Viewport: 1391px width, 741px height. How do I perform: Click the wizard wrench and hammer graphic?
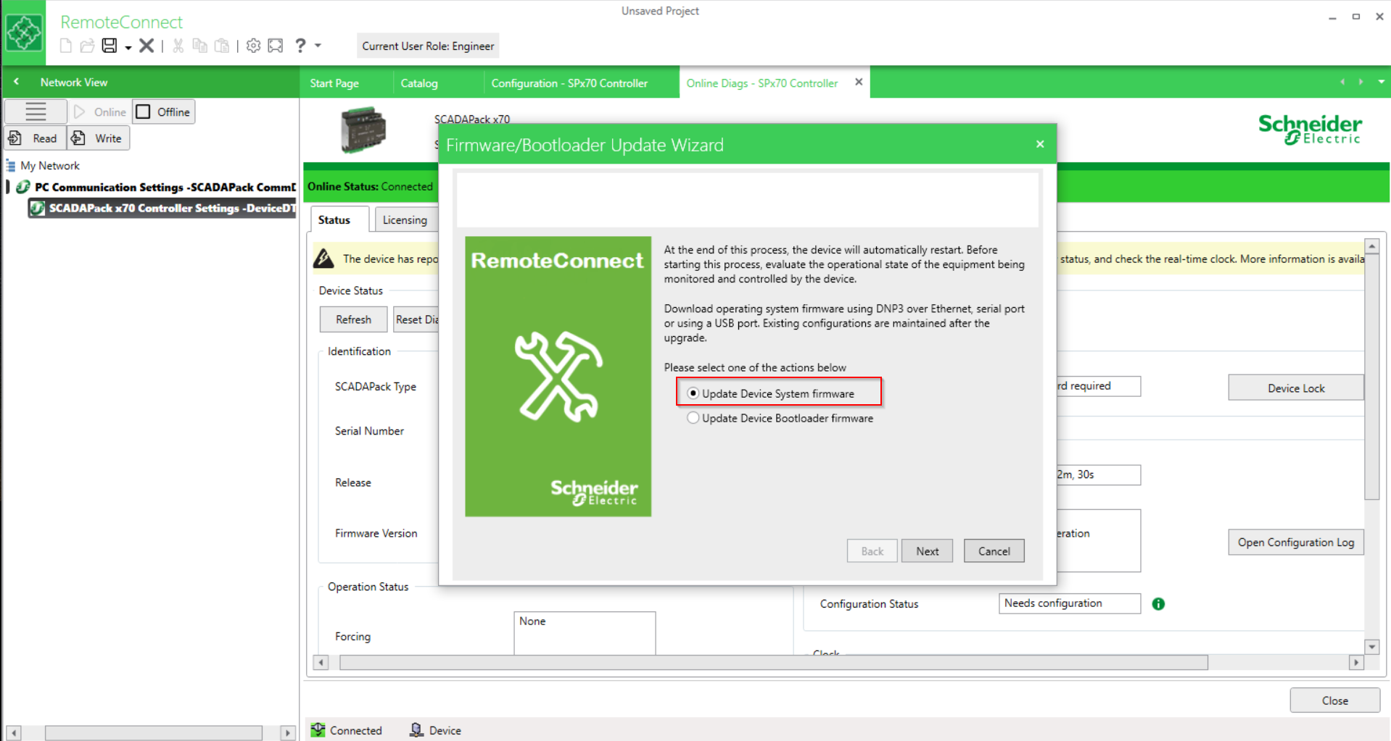coord(558,377)
